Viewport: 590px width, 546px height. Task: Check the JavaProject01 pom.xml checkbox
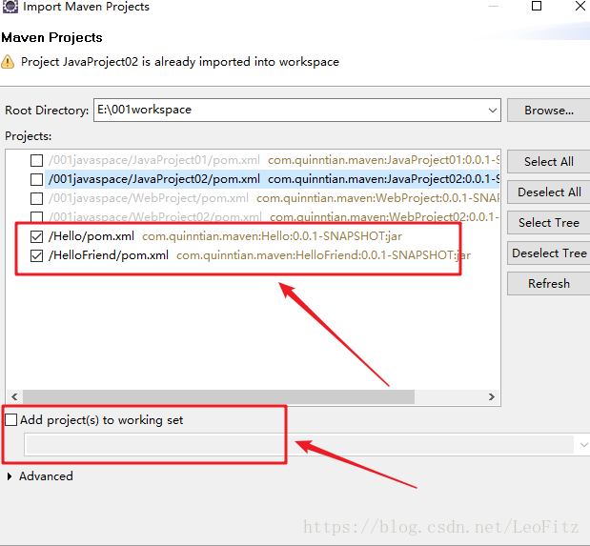[x=36, y=160]
